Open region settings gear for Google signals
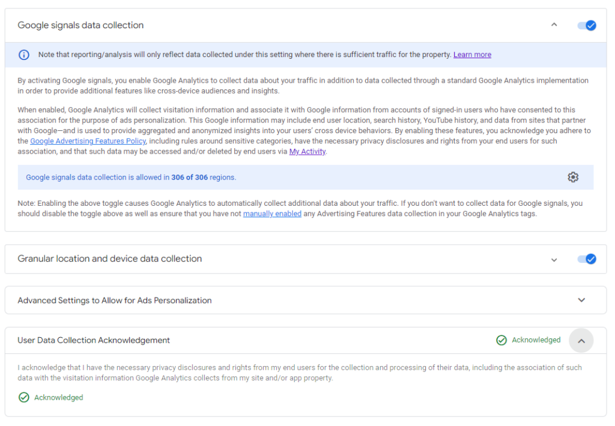The height and width of the screenshot is (426, 615). pyautogui.click(x=572, y=177)
